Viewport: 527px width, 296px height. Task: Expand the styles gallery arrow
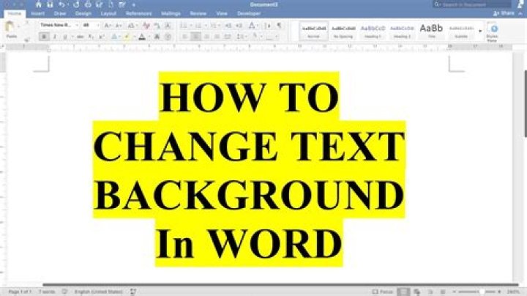[x=480, y=31]
